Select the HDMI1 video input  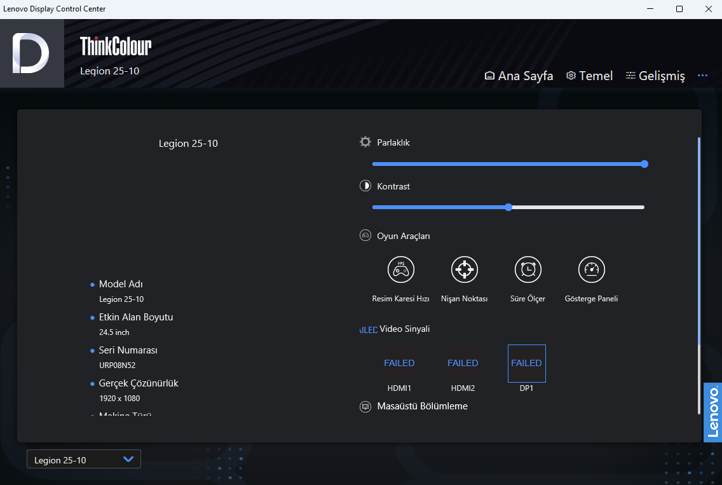[399, 364]
